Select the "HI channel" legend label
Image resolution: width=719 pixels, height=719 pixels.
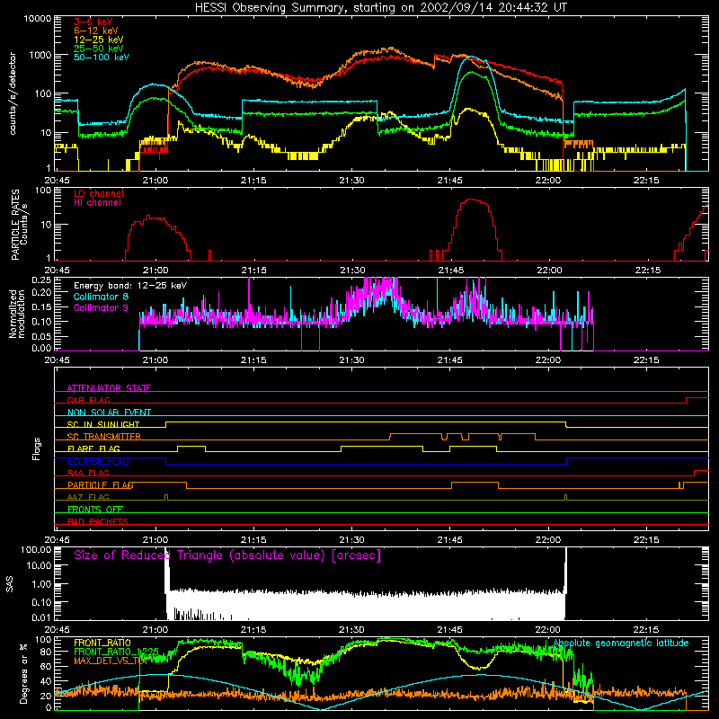97,203
